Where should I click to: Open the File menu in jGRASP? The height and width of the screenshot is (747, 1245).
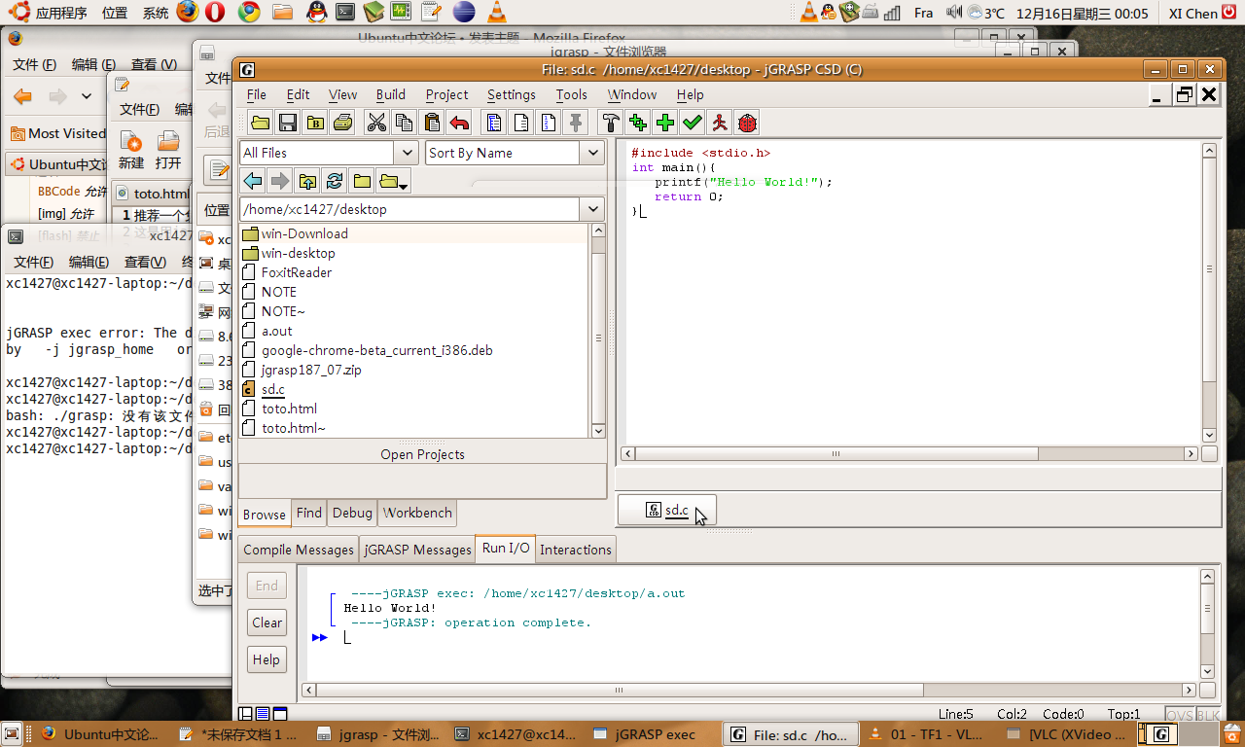coord(257,94)
